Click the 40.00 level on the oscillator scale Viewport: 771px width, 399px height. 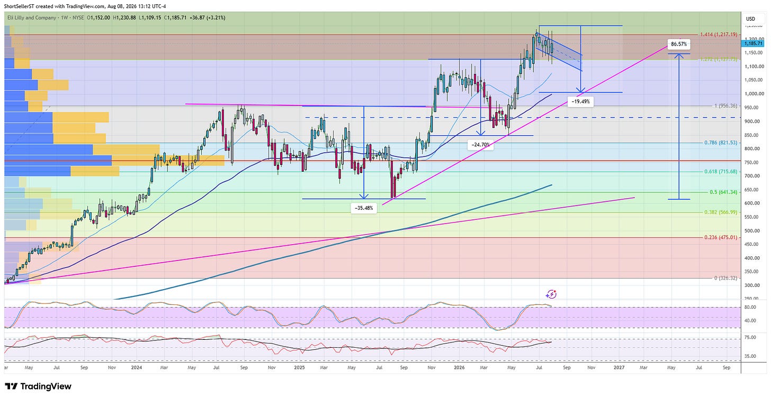coord(750,321)
